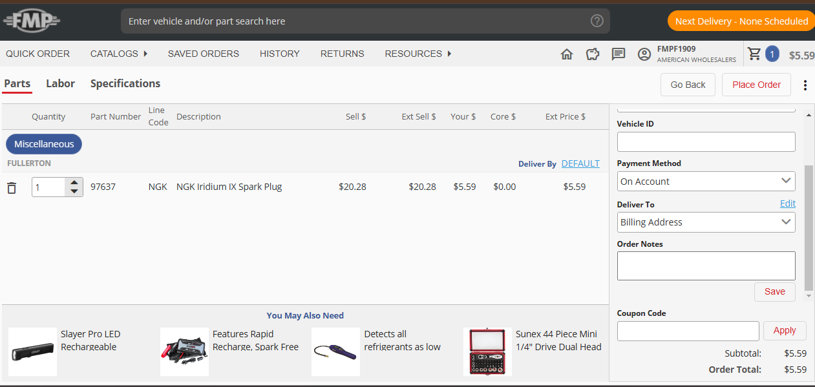Switch to the Specifications tab
Screen dimensions: 815x387
pos(125,83)
